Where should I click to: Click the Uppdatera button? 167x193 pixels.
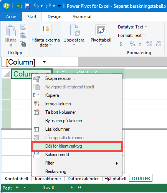coord(74,35)
